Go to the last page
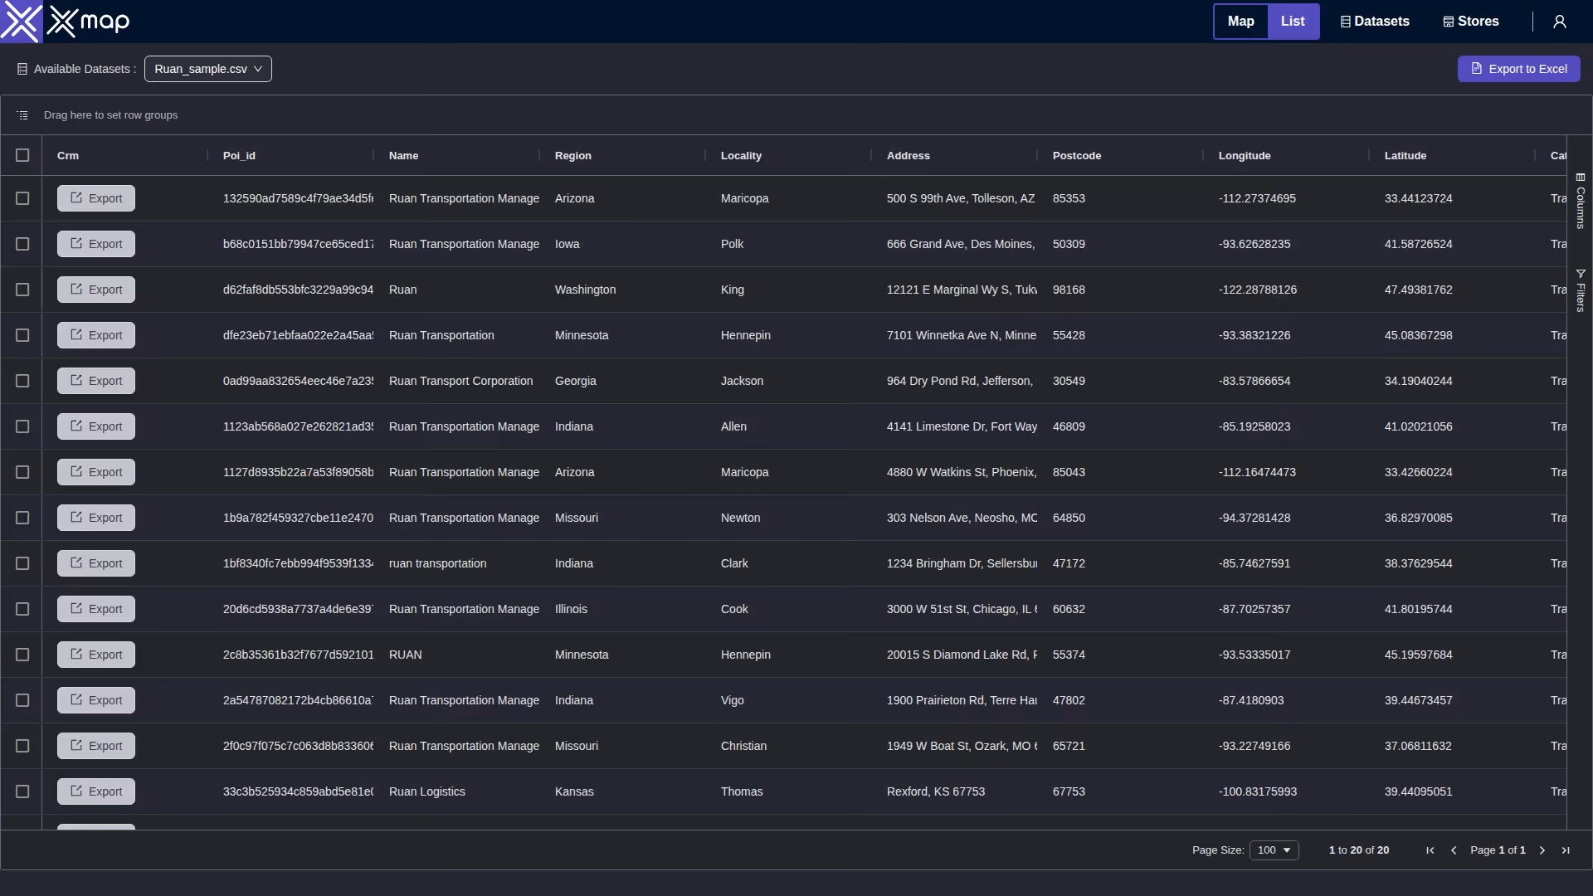 point(1566,850)
